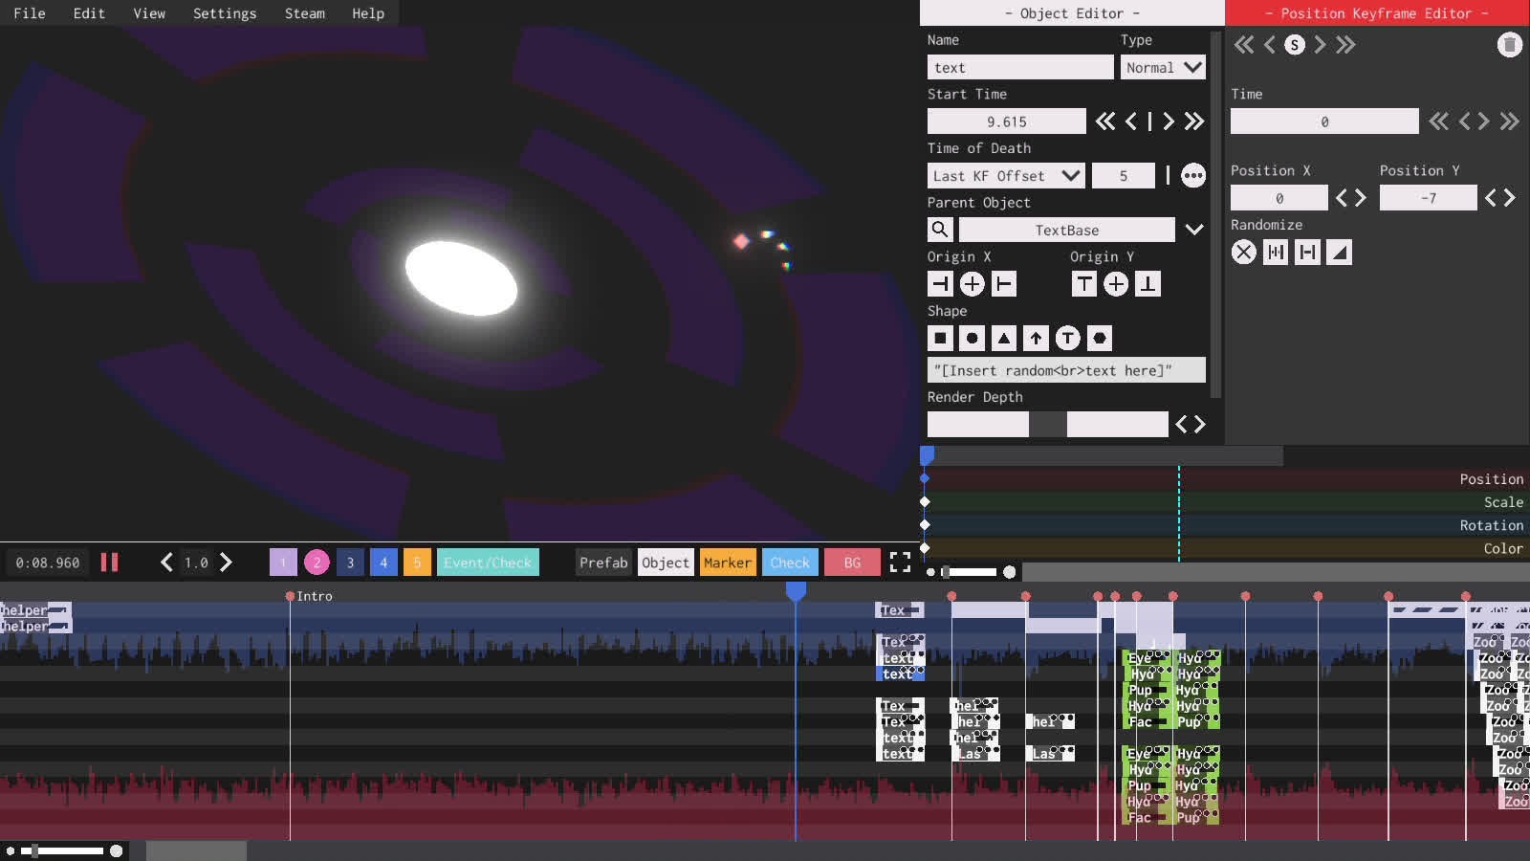This screenshot has width=1530, height=861.
Task: Disable randomize with the X icon
Action: (1243, 253)
